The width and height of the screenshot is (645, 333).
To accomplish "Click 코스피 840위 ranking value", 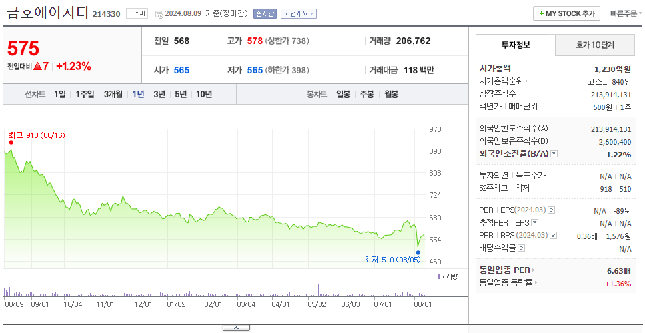I will [610, 81].
